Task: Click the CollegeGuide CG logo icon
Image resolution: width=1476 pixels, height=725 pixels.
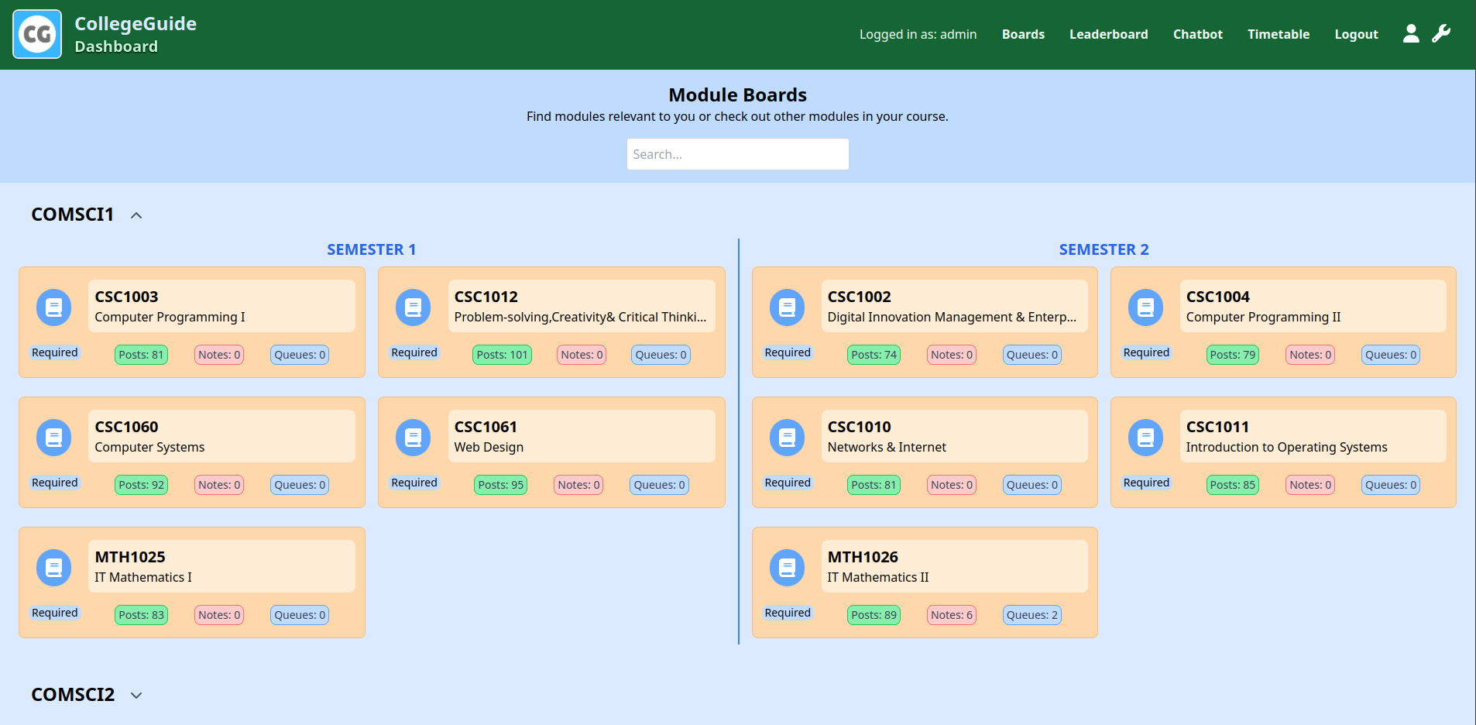Action: [x=37, y=34]
